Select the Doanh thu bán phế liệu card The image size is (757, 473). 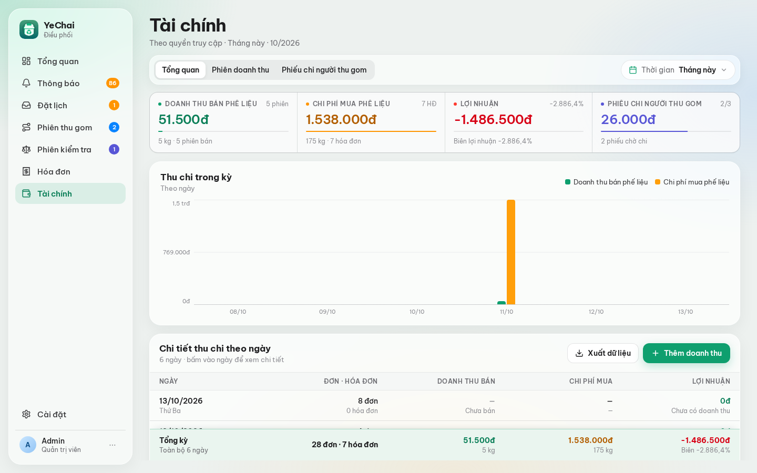(x=223, y=122)
